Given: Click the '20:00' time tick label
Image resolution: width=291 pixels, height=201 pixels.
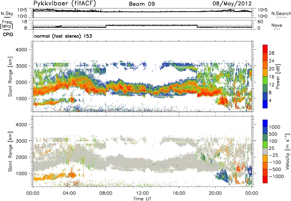Looking at the screenshot, I should pos(215,193).
